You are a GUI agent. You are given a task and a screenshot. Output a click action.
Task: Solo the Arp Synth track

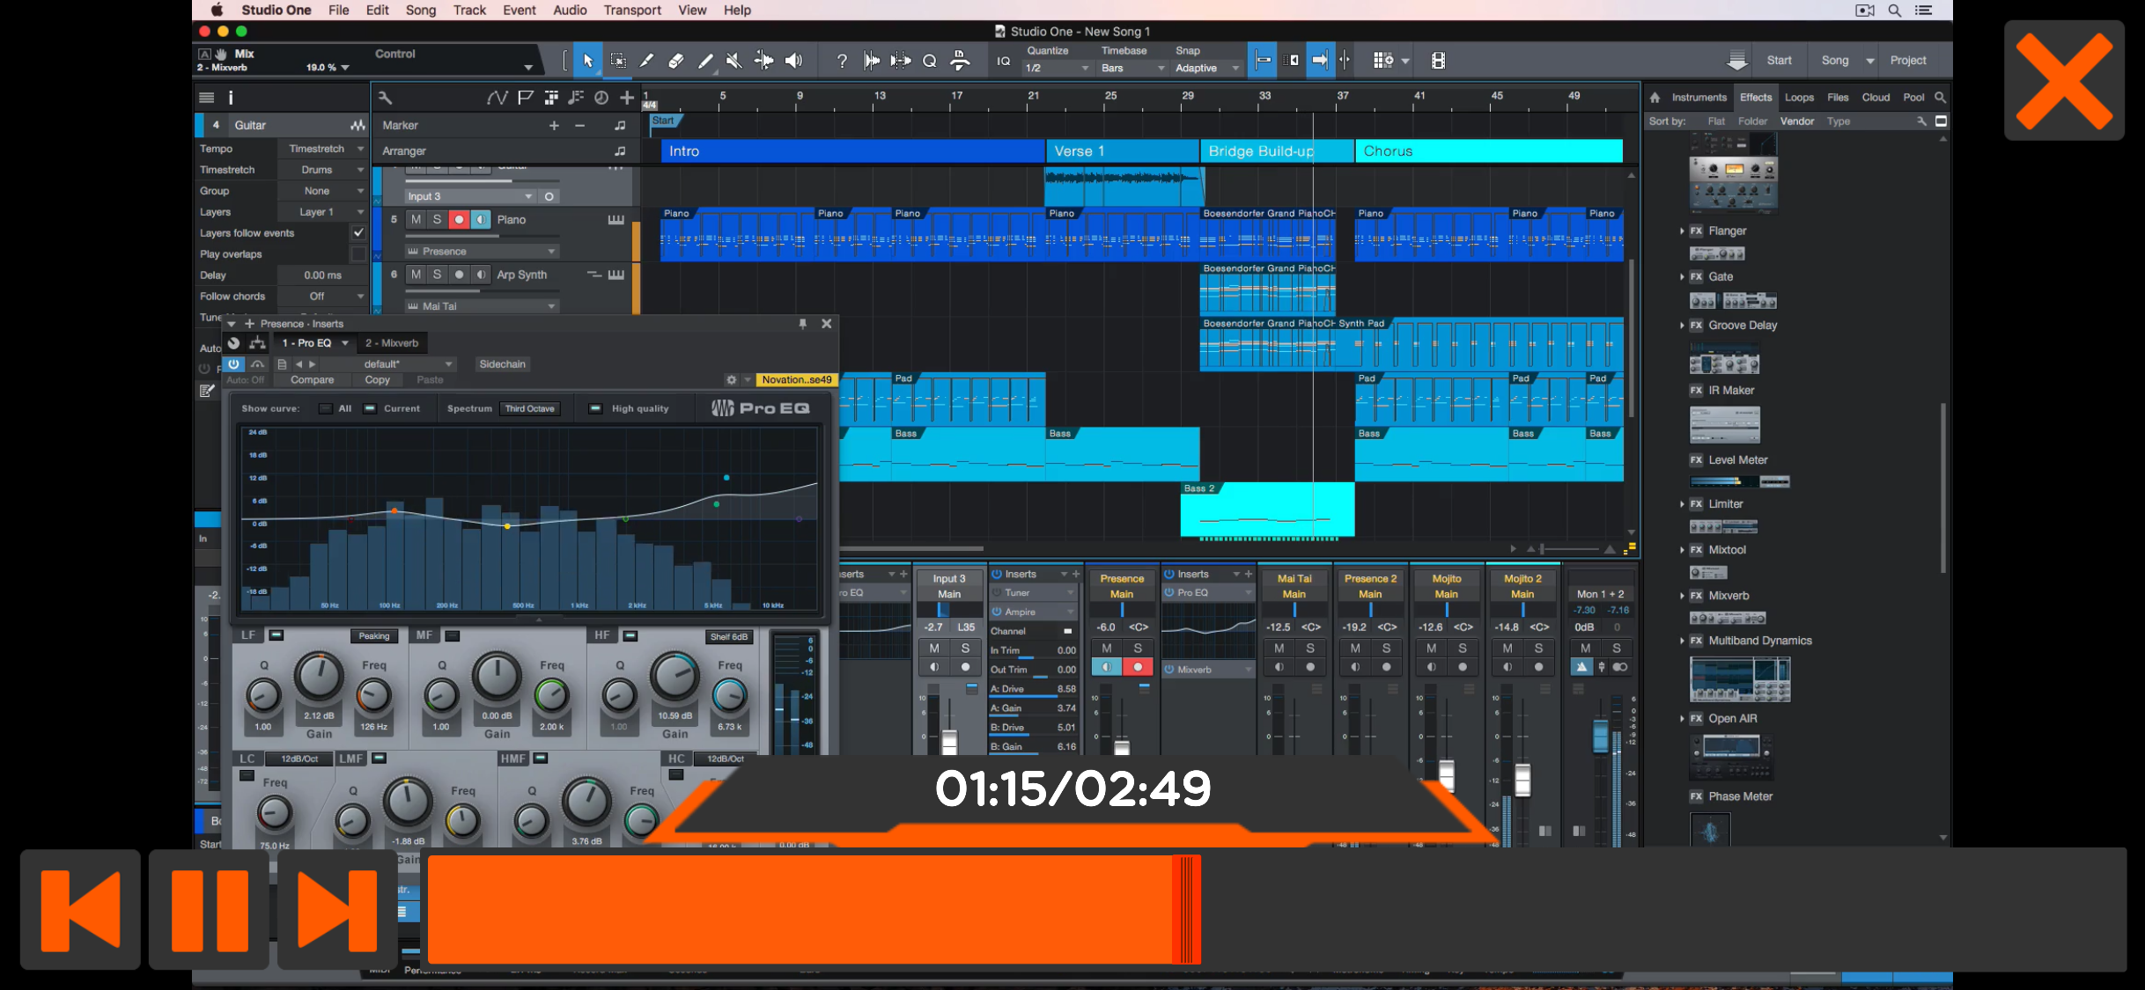437,275
